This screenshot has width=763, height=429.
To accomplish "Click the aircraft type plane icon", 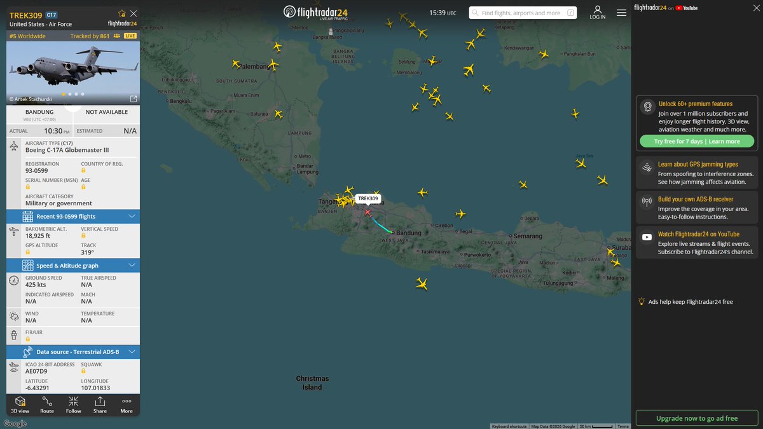I will (14, 146).
